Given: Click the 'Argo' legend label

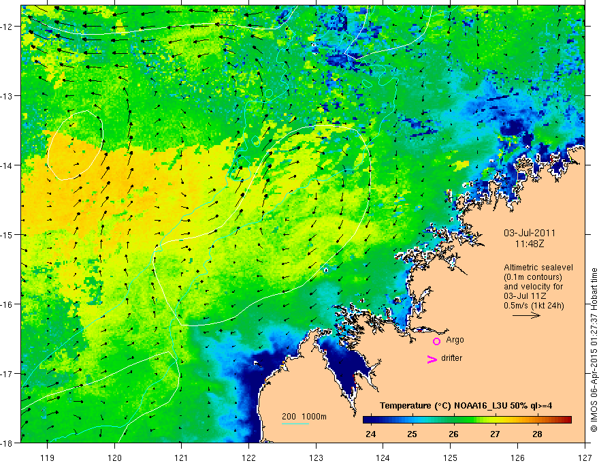Looking at the screenshot, I should point(455,340).
